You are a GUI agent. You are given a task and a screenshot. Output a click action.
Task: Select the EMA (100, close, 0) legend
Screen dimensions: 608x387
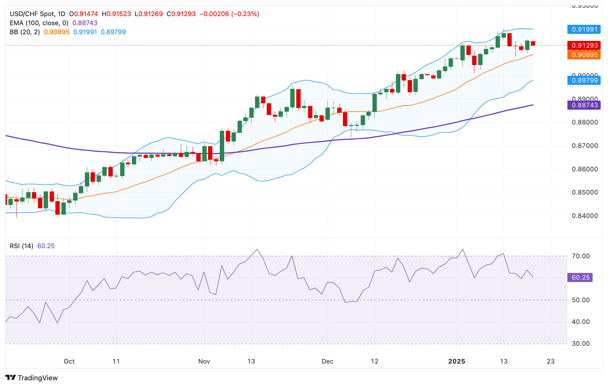click(x=39, y=23)
